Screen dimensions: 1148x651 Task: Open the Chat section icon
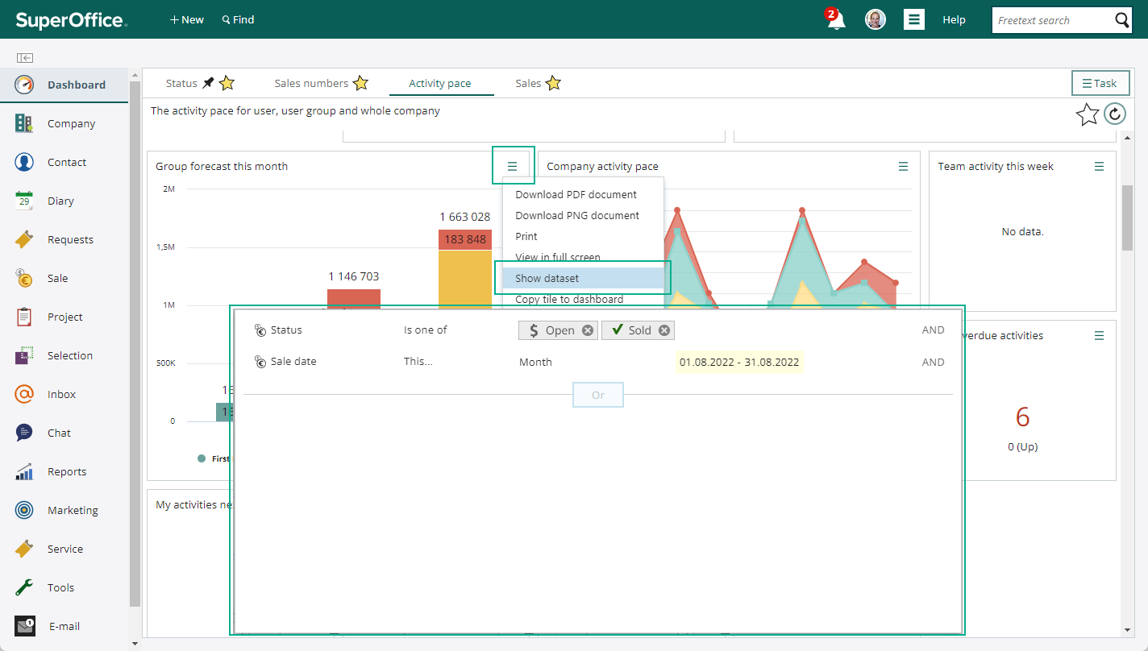click(x=24, y=433)
